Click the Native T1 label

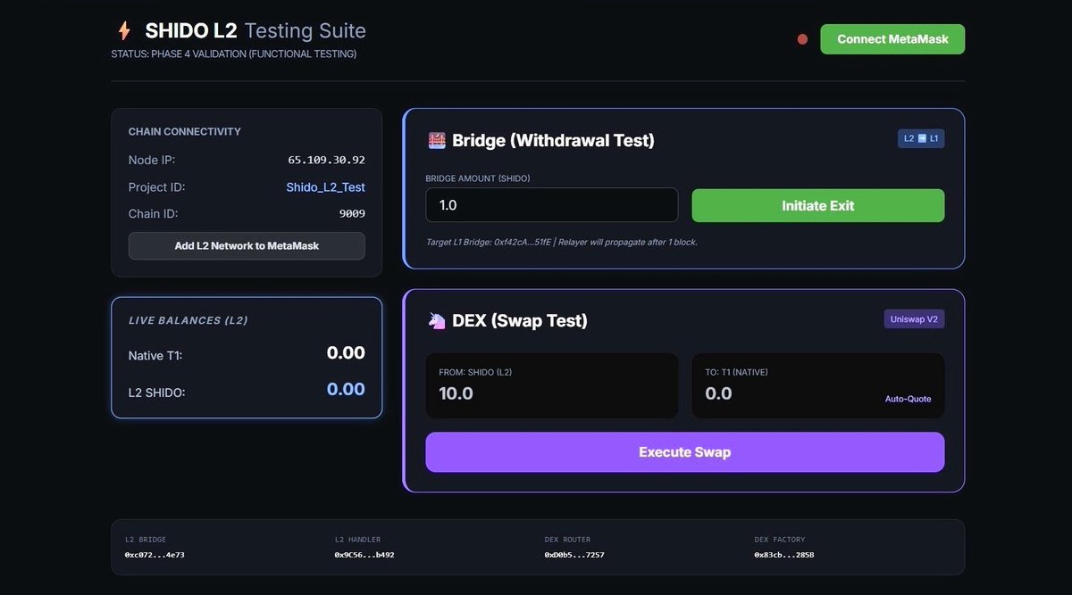point(155,356)
